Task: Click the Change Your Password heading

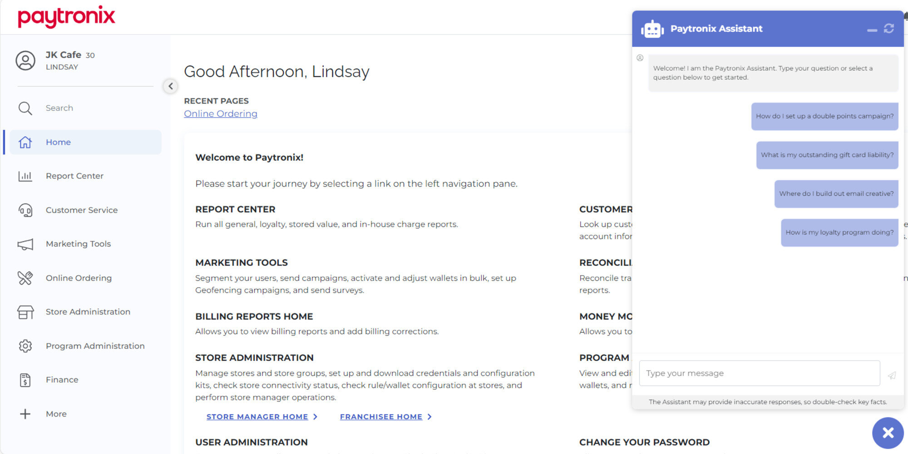Action: click(x=644, y=442)
